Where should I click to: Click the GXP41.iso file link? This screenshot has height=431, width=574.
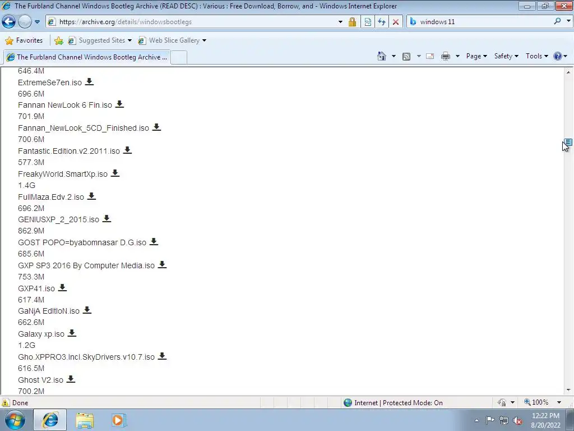(36, 288)
